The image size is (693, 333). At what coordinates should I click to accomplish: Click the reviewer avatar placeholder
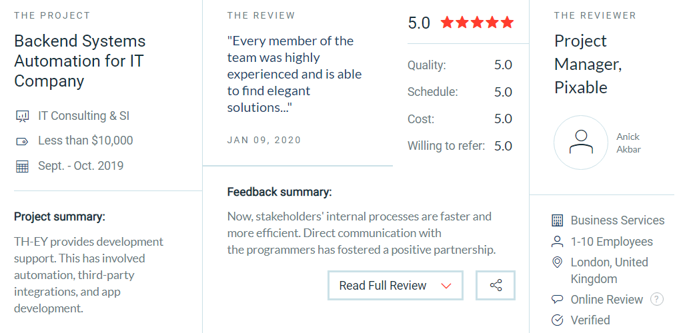(x=581, y=143)
